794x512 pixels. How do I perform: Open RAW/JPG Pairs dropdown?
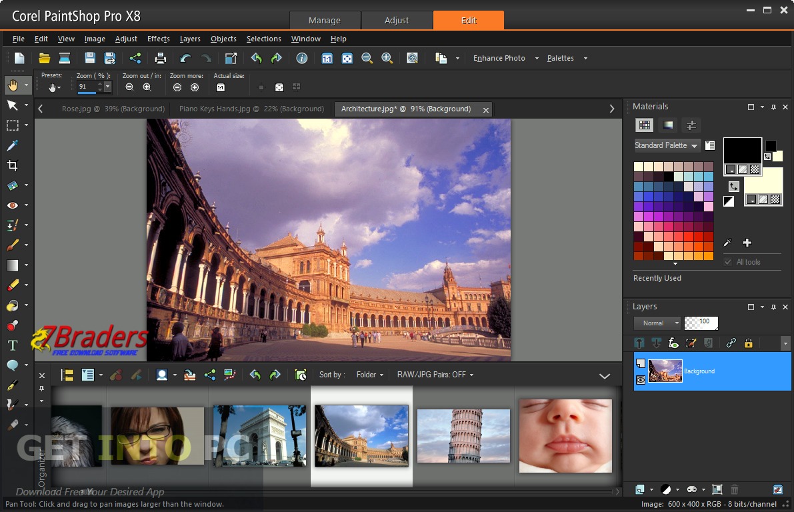pos(435,375)
